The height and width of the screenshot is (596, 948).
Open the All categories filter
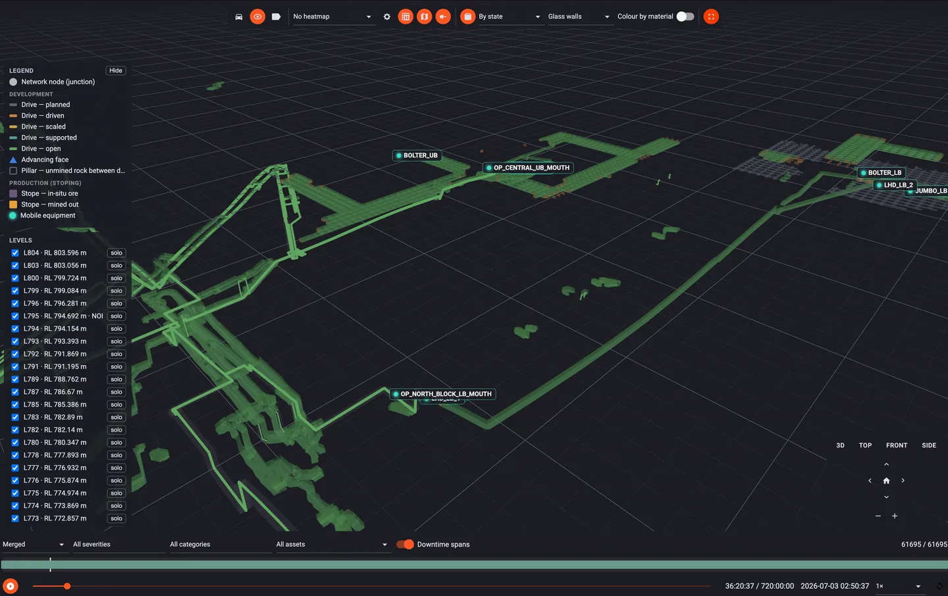(x=220, y=544)
